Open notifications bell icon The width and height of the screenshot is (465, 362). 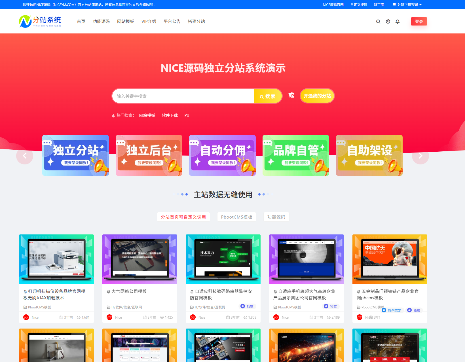[398, 22]
